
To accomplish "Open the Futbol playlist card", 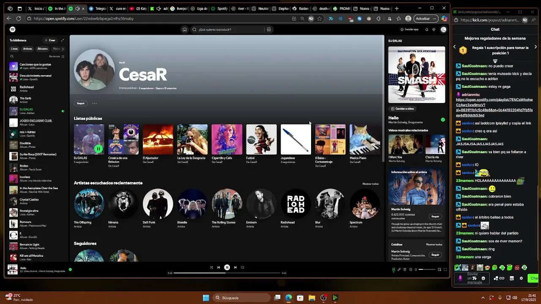I will click(x=261, y=144).
